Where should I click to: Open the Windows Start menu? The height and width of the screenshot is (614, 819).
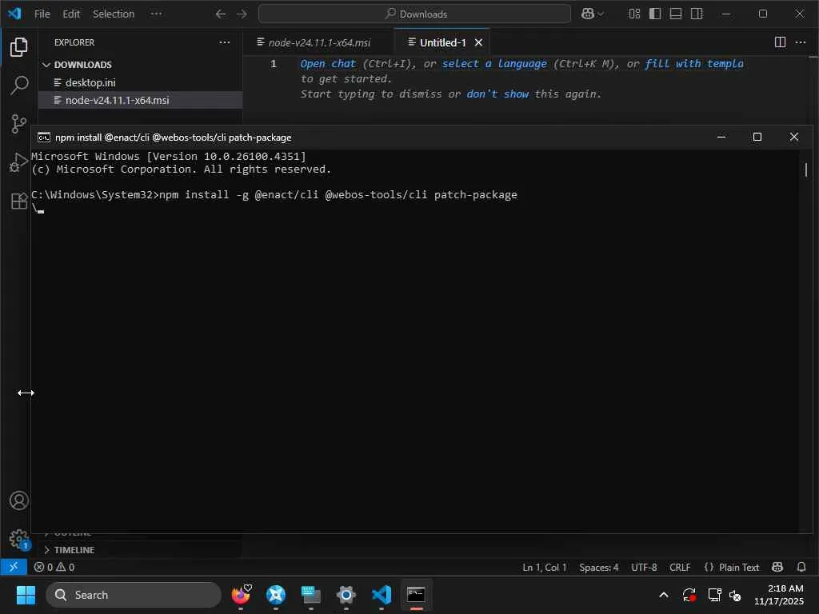26,595
